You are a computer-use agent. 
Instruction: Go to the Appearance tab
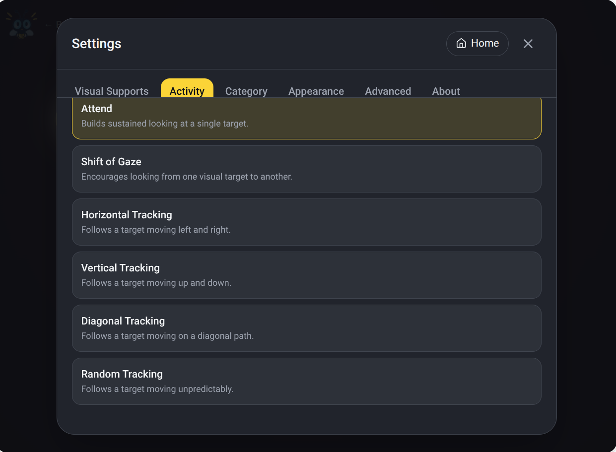click(x=316, y=91)
